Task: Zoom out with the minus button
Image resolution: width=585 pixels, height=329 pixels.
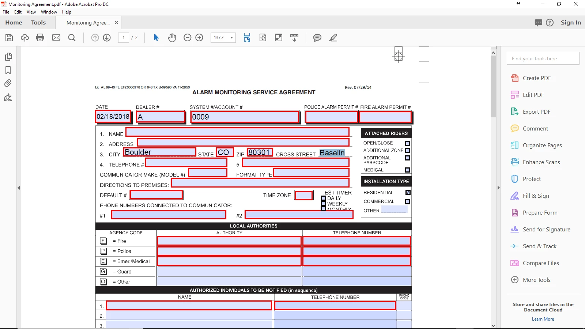Action: coord(188,38)
